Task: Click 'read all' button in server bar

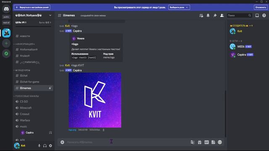Action: click(6, 23)
